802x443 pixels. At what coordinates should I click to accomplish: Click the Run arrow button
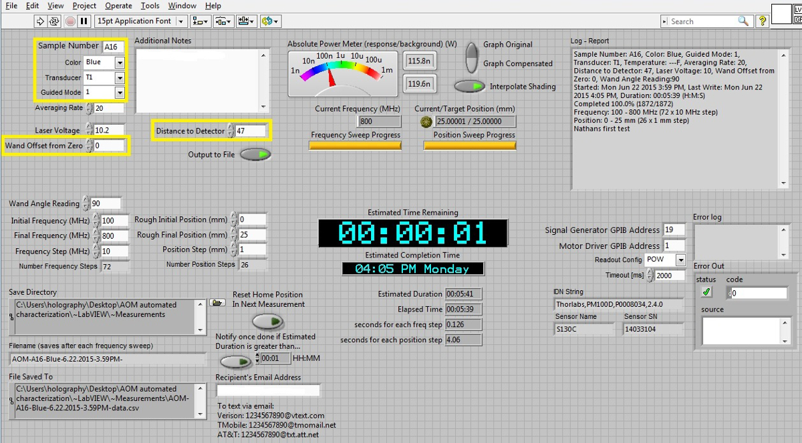[40, 21]
